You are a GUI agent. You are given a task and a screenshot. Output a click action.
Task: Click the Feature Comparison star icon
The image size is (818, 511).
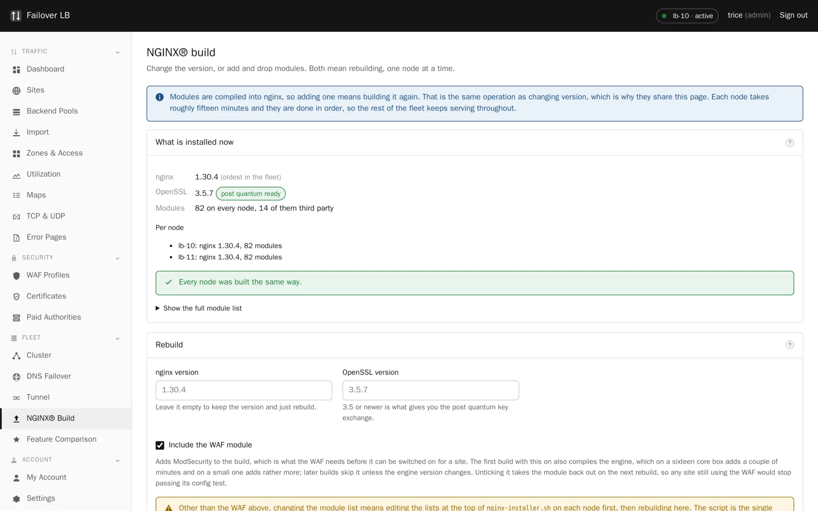pos(16,440)
